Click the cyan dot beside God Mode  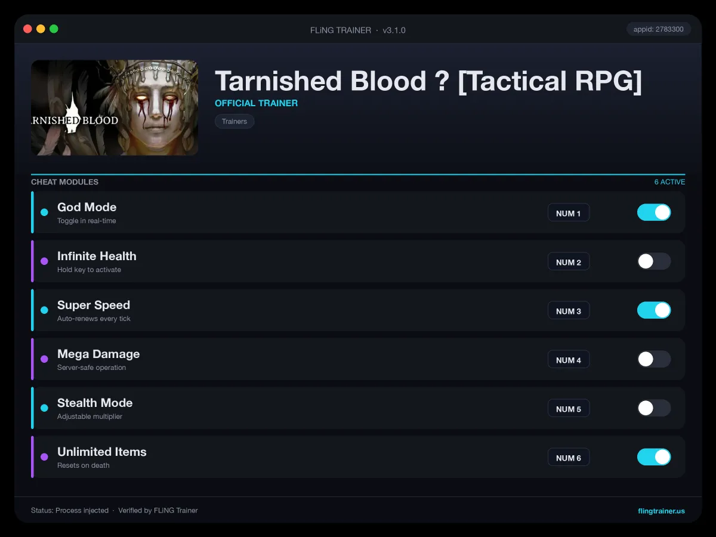[44, 212]
